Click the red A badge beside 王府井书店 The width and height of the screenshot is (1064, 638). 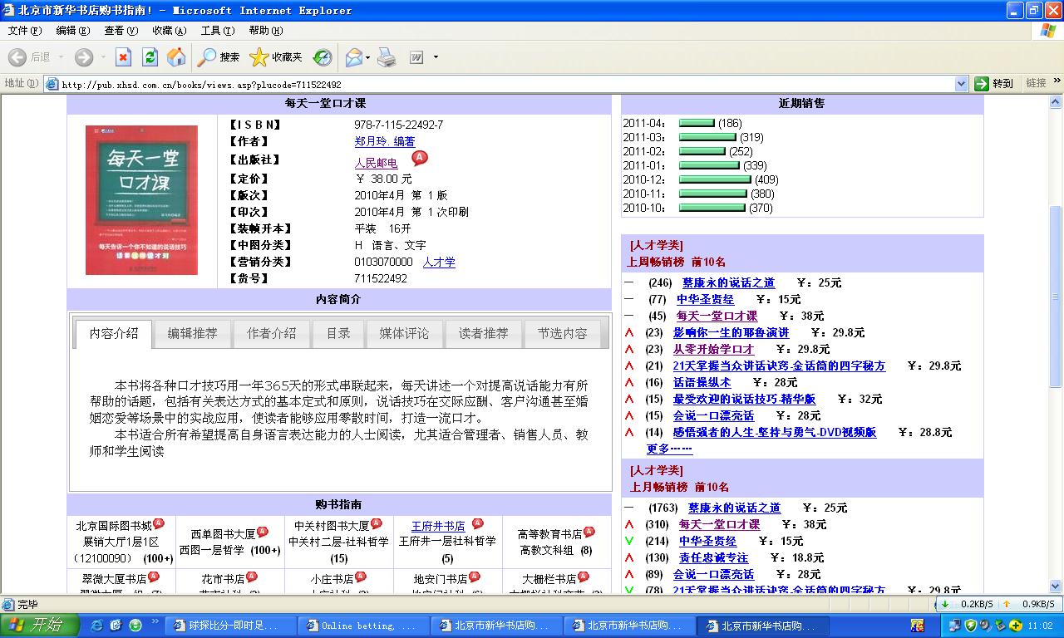pos(478,523)
